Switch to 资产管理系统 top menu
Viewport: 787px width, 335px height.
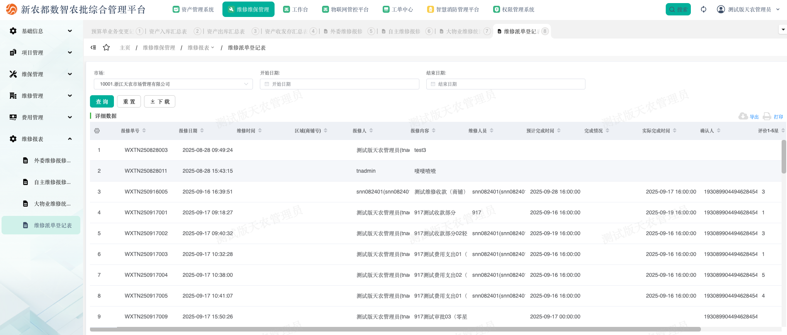click(193, 9)
